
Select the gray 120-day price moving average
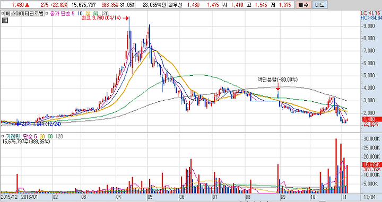[x=105, y=14]
